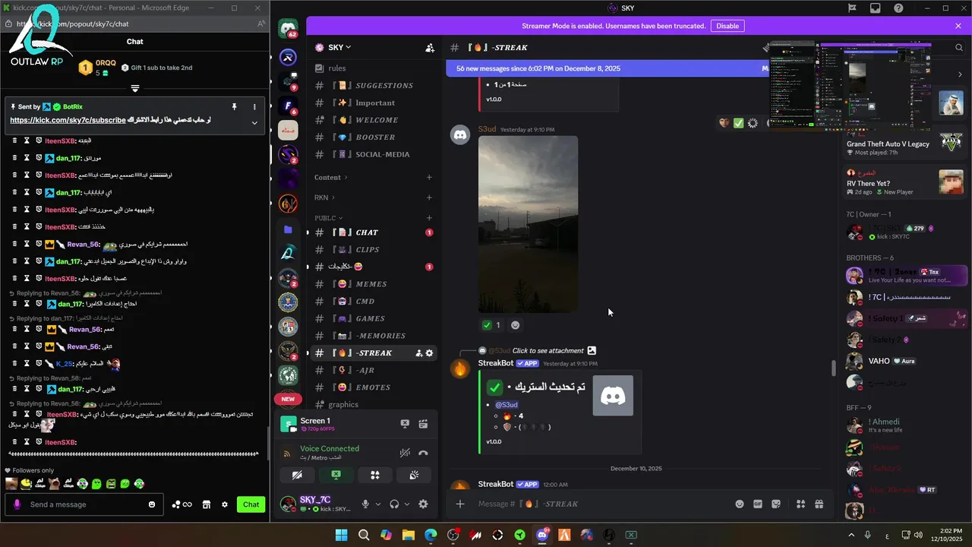Viewport: 972px width, 547px height.
Task: Expand the RKN category
Action: click(324, 198)
